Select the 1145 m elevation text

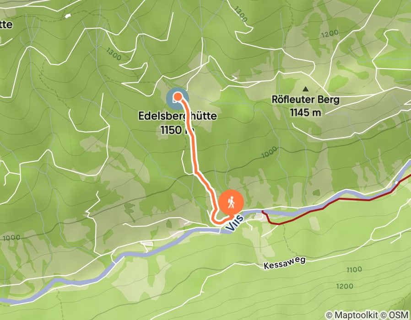point(305,112)
